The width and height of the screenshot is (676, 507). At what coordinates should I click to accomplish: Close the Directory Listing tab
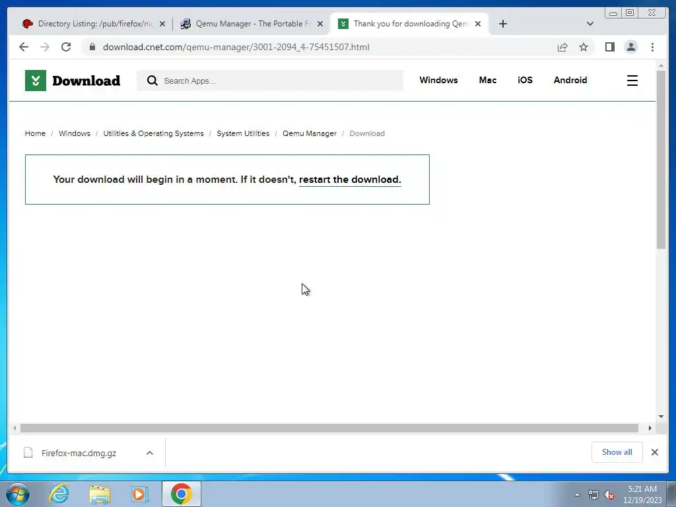point(162,24)
